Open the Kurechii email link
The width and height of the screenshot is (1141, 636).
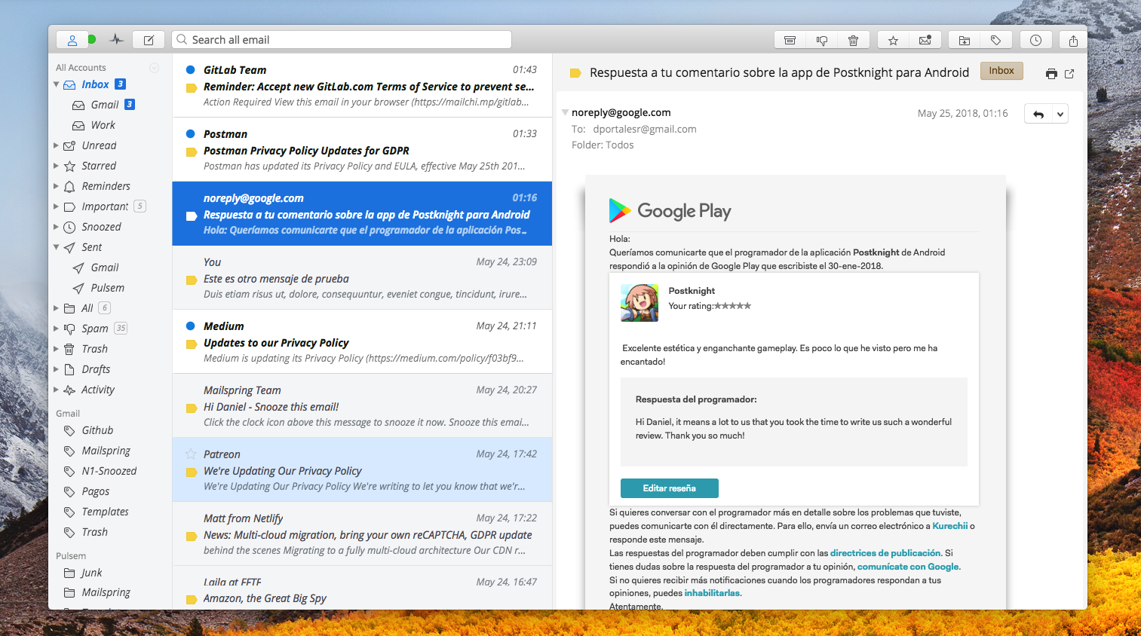(x=950, y=526)
